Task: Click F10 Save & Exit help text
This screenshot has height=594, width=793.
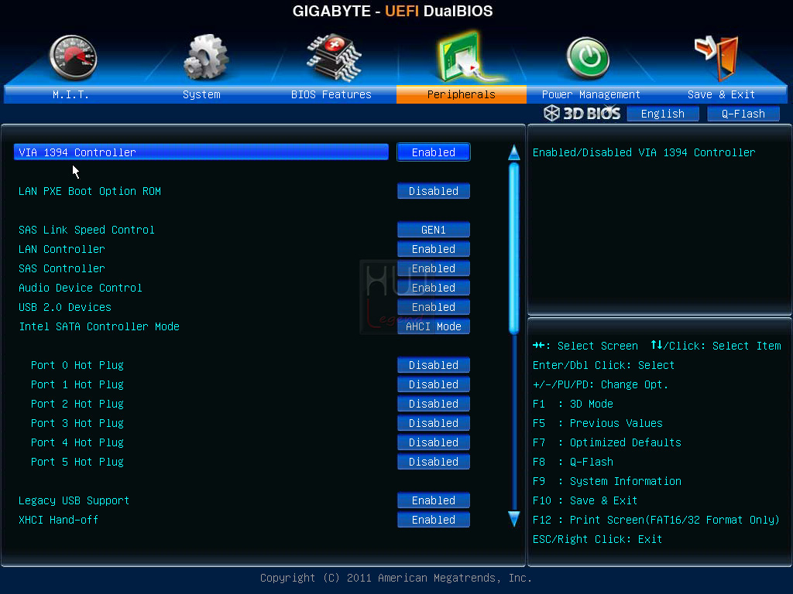Action: pyautogui.click(x=585, y=500)
